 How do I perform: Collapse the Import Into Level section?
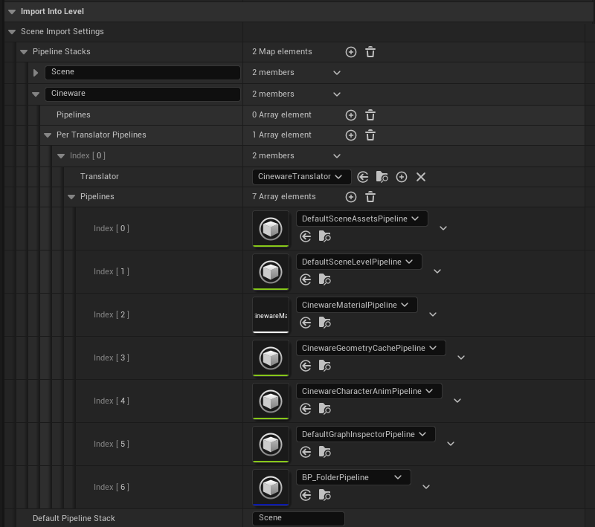(x=12, y=12)
